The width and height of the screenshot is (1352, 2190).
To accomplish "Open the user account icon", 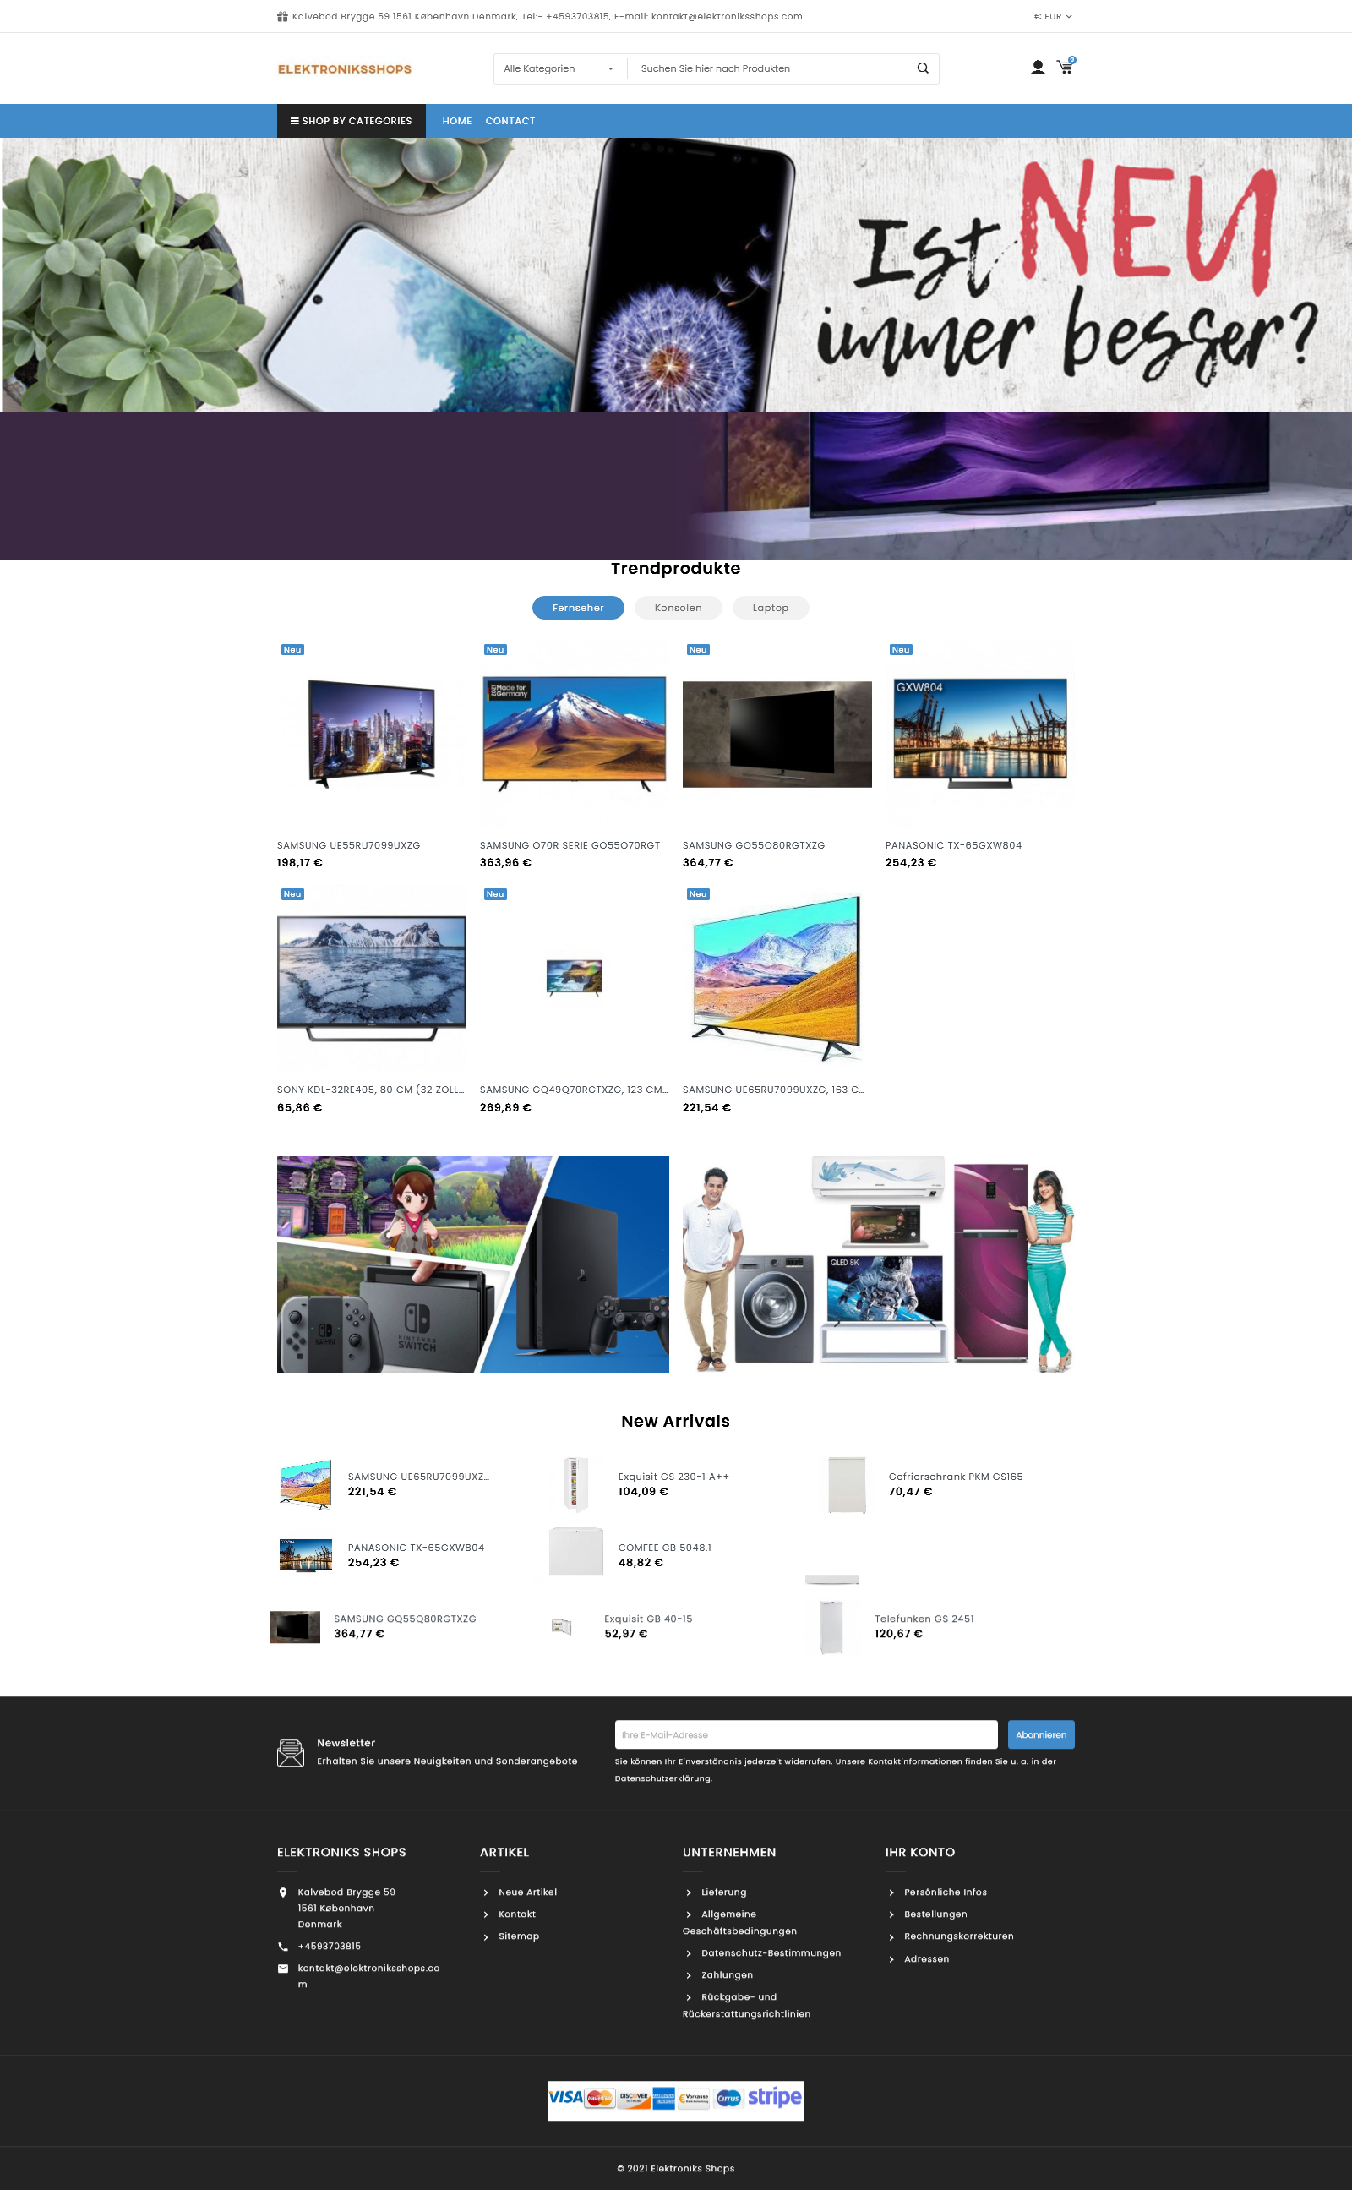I will [1038, 67].
